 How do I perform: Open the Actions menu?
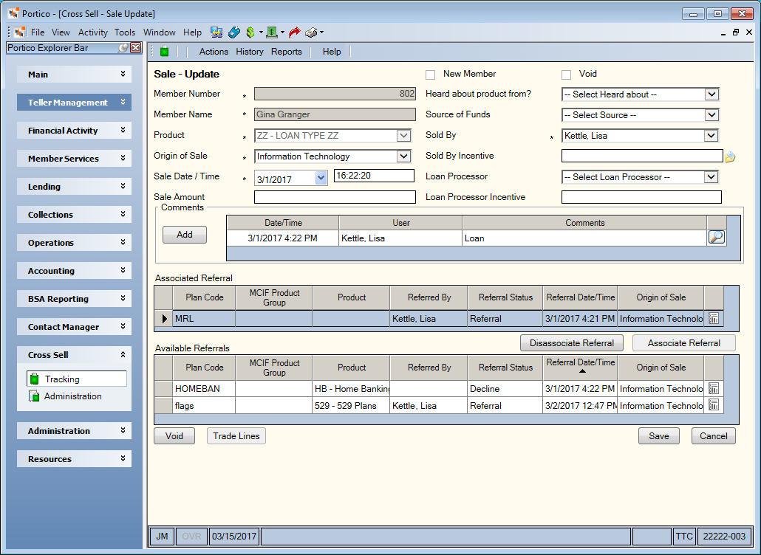click(214, 52)
